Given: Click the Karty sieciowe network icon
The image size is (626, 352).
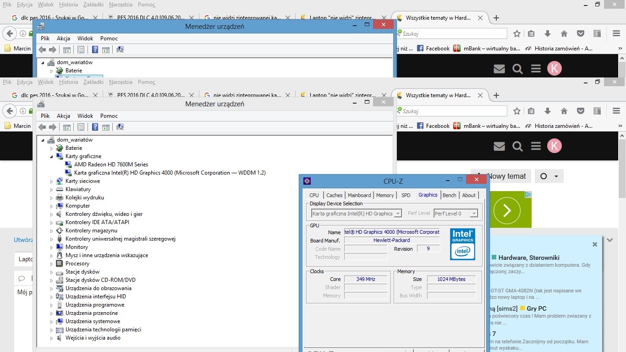Looking at the screenshot, I should tap(60, 181).
